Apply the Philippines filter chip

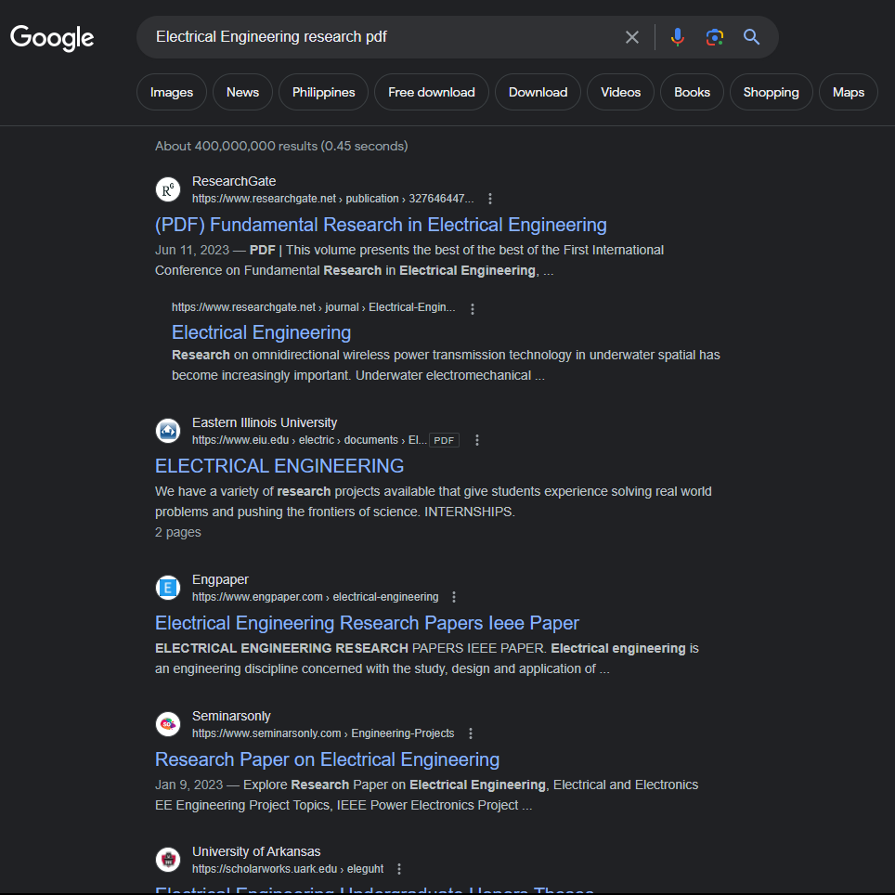pyautogui.click(x=324, y=92)
